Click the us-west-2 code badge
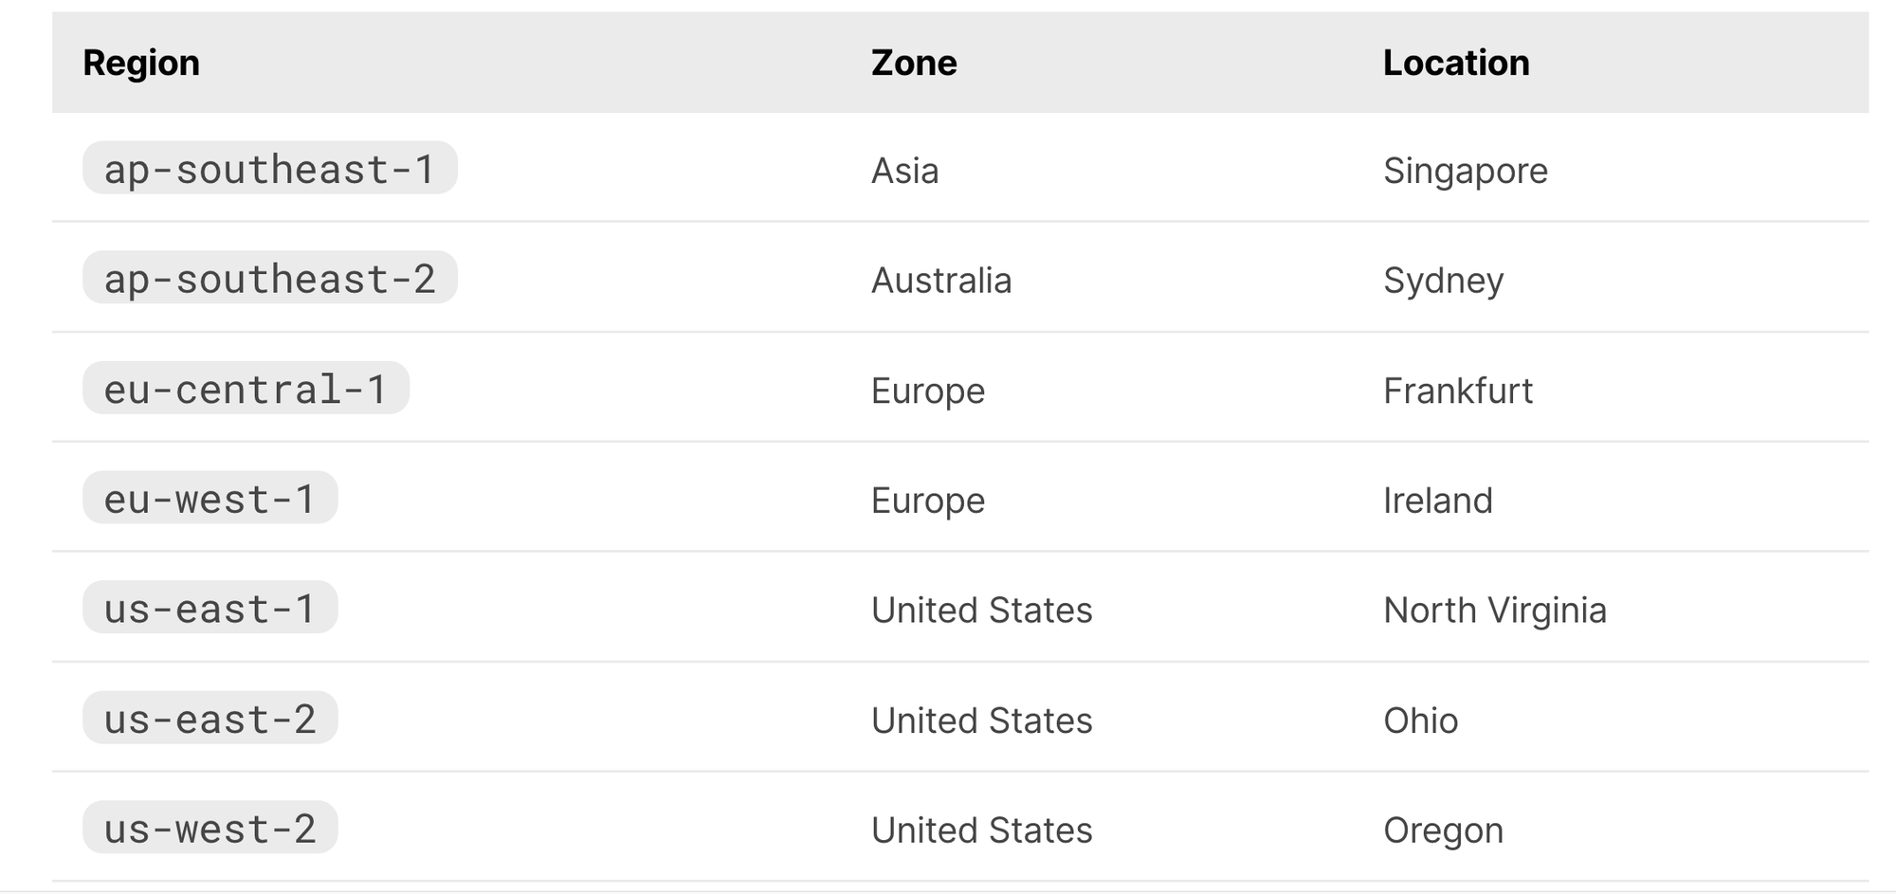This screenshot has height=894, width=1896. click(x=210, y=829)
